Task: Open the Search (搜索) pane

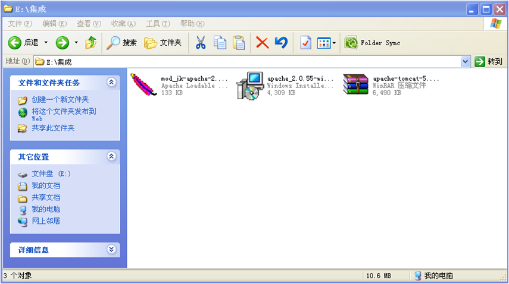Action: [121, 42]
